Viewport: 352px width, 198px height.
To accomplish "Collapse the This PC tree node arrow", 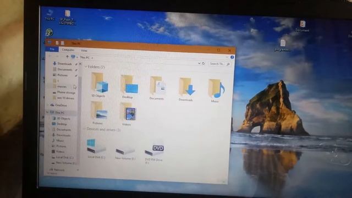I will (47, 112).
